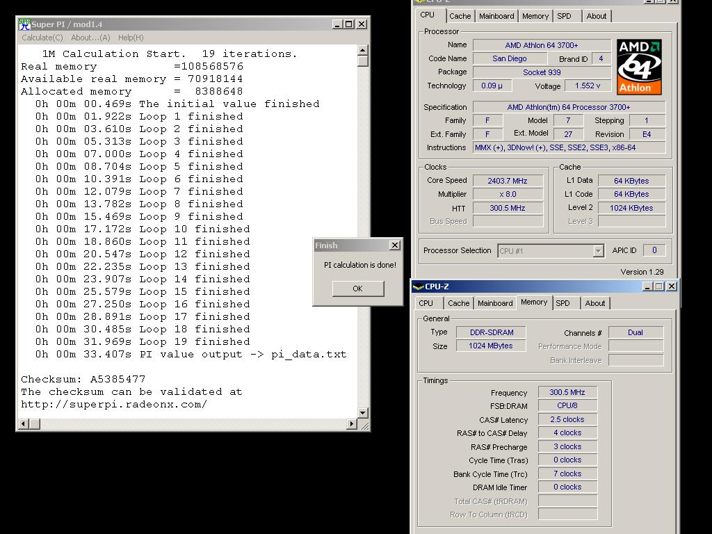
Task: Expand the Processor Selection CPU #1 dropdown
Action: coord(599,250)
